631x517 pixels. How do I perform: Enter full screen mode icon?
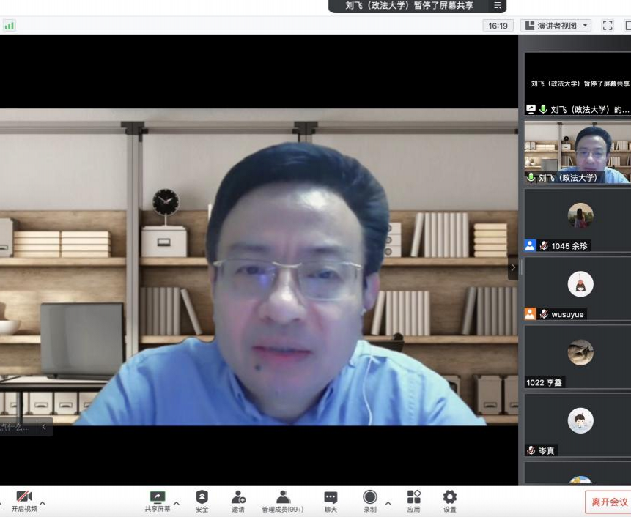pos(608,26)
